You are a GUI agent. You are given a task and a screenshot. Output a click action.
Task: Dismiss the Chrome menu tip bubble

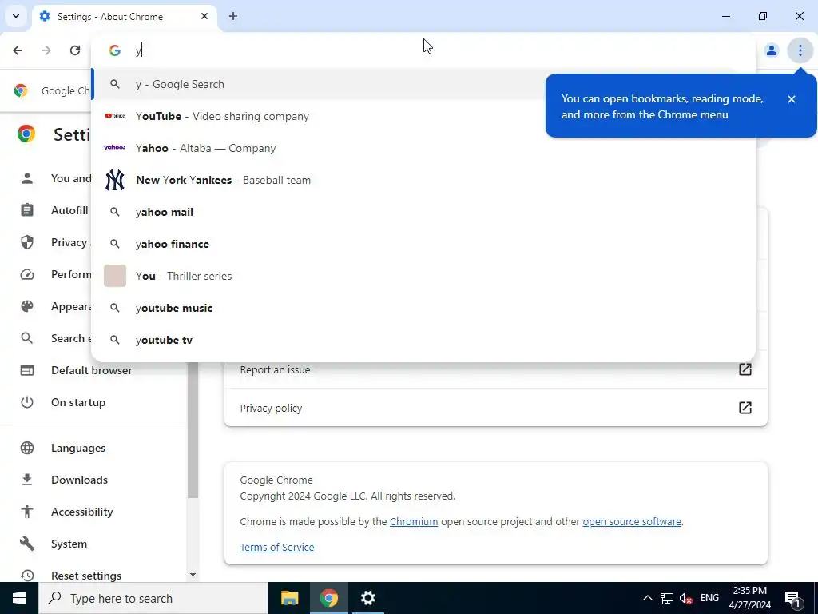click(792, 99)
